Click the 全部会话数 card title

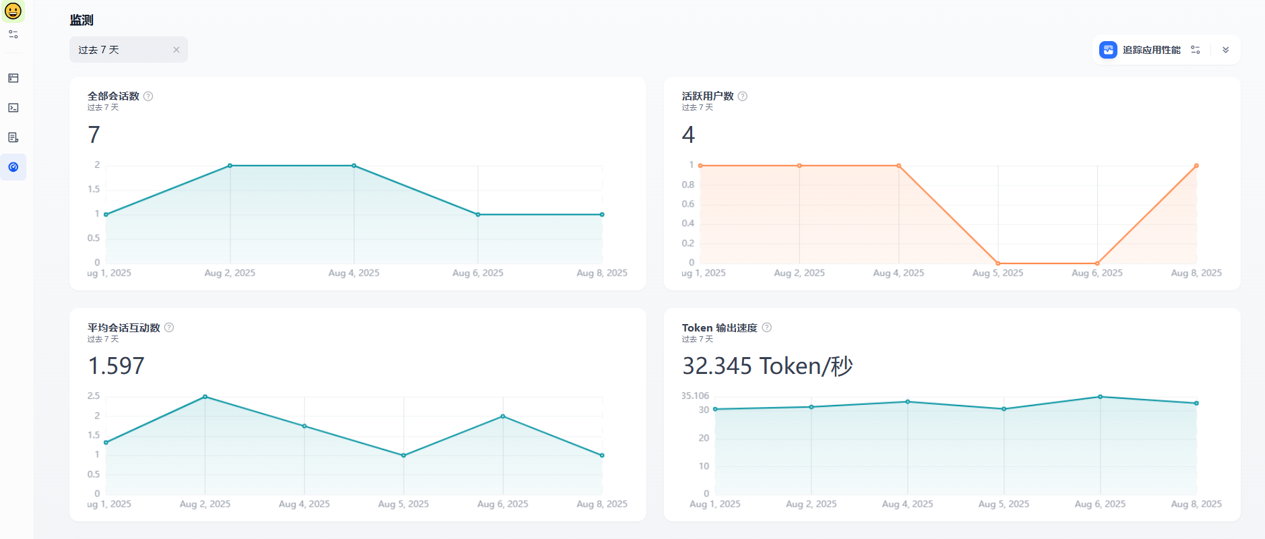click(x=113, y=96)
